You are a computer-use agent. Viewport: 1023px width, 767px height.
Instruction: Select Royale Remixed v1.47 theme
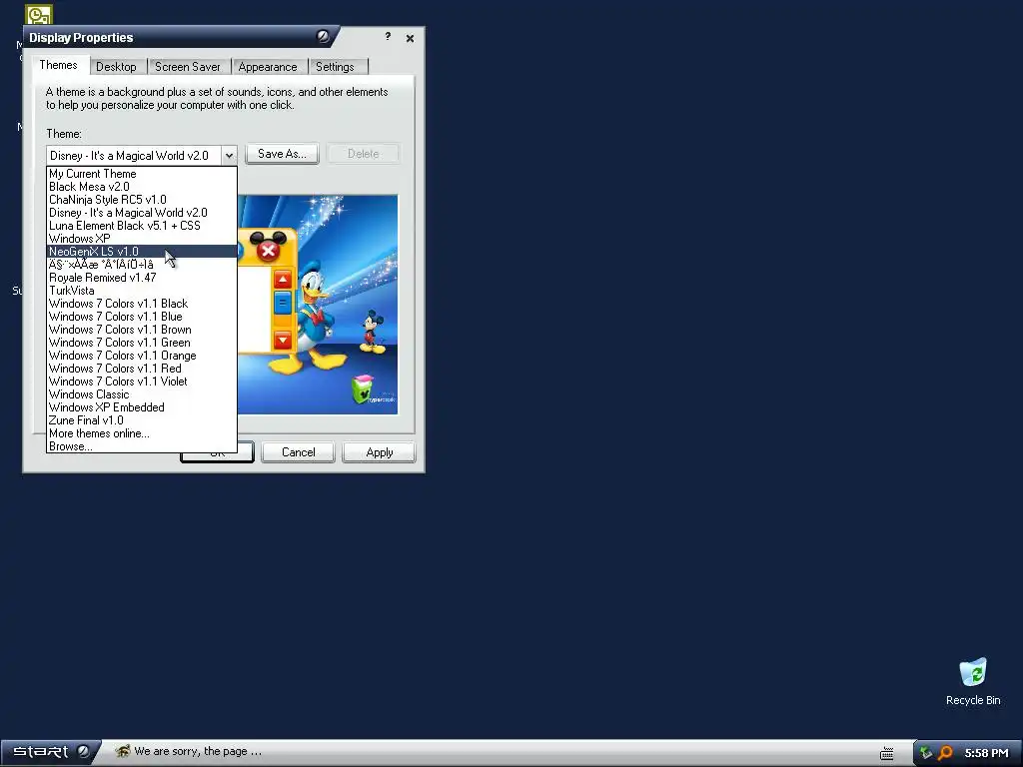(x=142, y=278)
